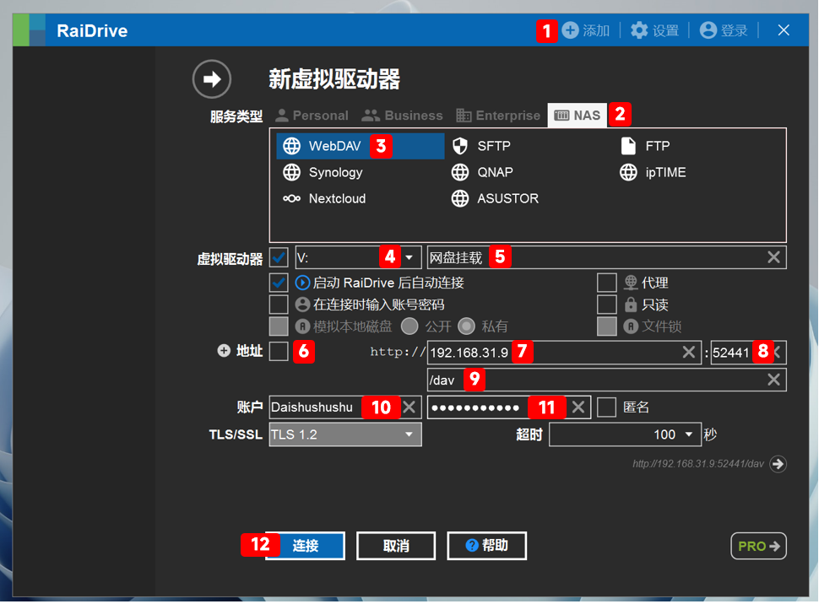Clear the drive name 网盘挂载 field
This screenshot has height=604, width=819.
(773, 256)
